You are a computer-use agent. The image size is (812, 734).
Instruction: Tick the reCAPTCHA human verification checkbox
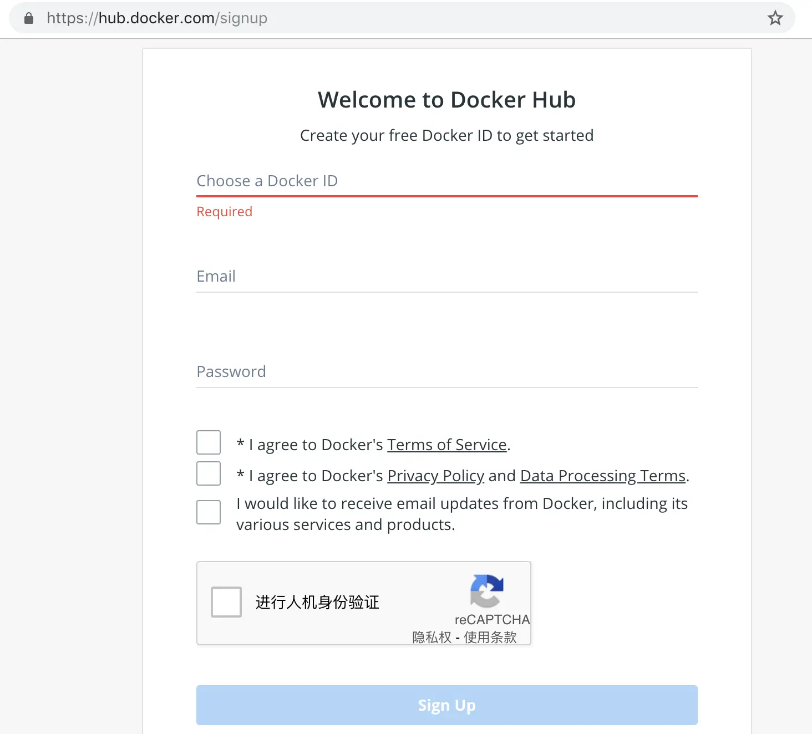click(x=226, y=602)
